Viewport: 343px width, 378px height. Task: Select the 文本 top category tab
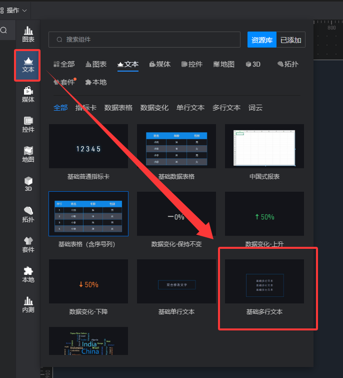tap(128, 64)
